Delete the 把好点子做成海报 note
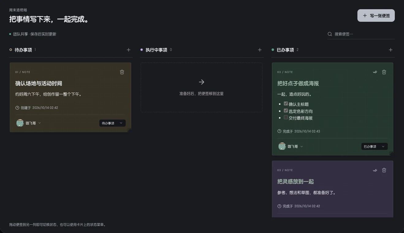 click(x=384, y=72)
